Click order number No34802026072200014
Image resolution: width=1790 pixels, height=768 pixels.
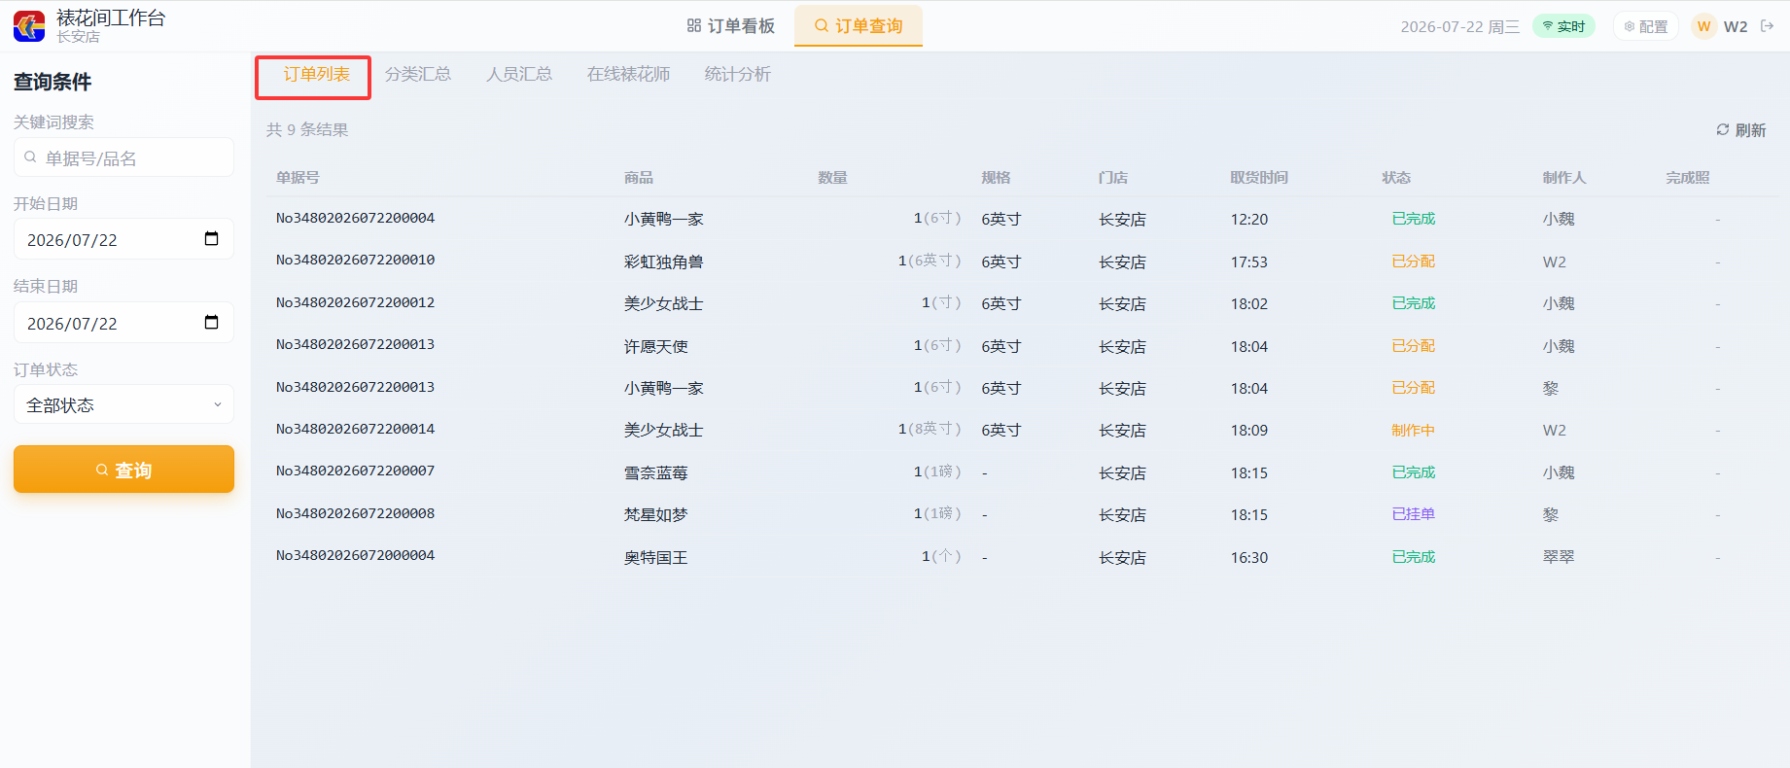click(355, 429)
